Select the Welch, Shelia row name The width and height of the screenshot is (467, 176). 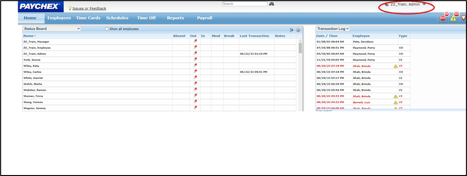point(32,84)
